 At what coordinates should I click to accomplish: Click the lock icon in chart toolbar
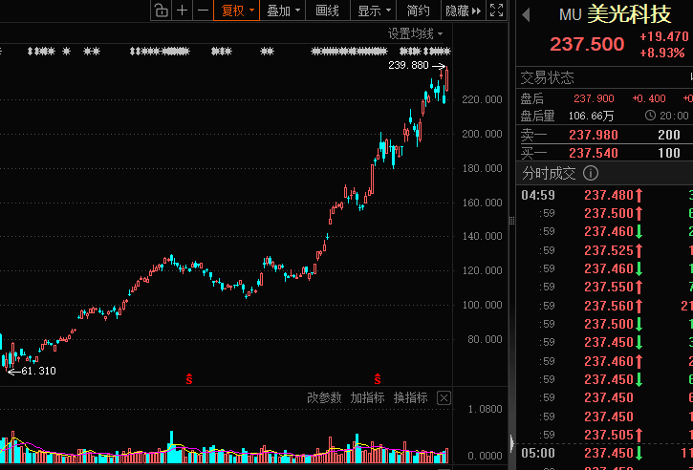[x=161, y=11]
